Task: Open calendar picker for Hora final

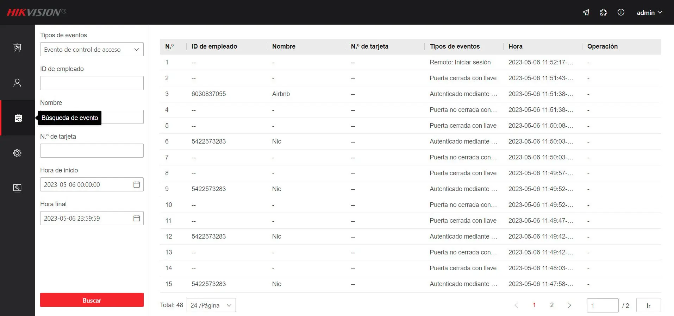Action: click(137, 218)
